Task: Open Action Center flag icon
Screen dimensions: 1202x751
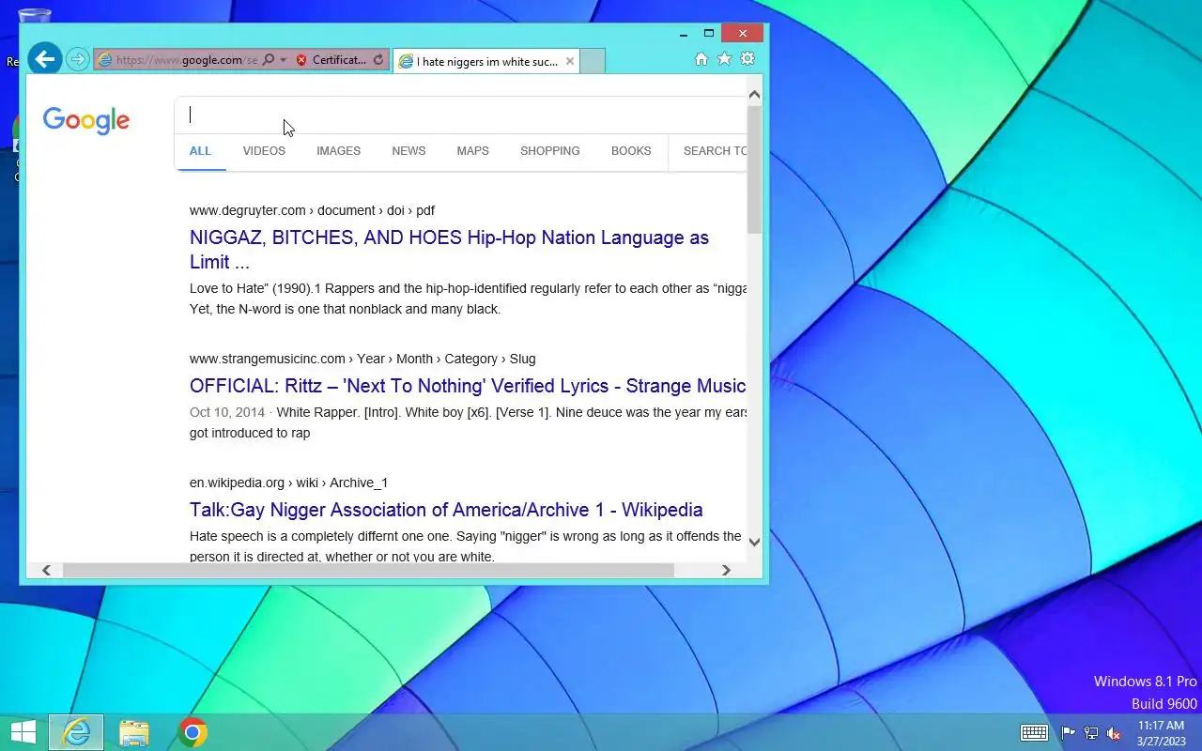Action: 1069,733
